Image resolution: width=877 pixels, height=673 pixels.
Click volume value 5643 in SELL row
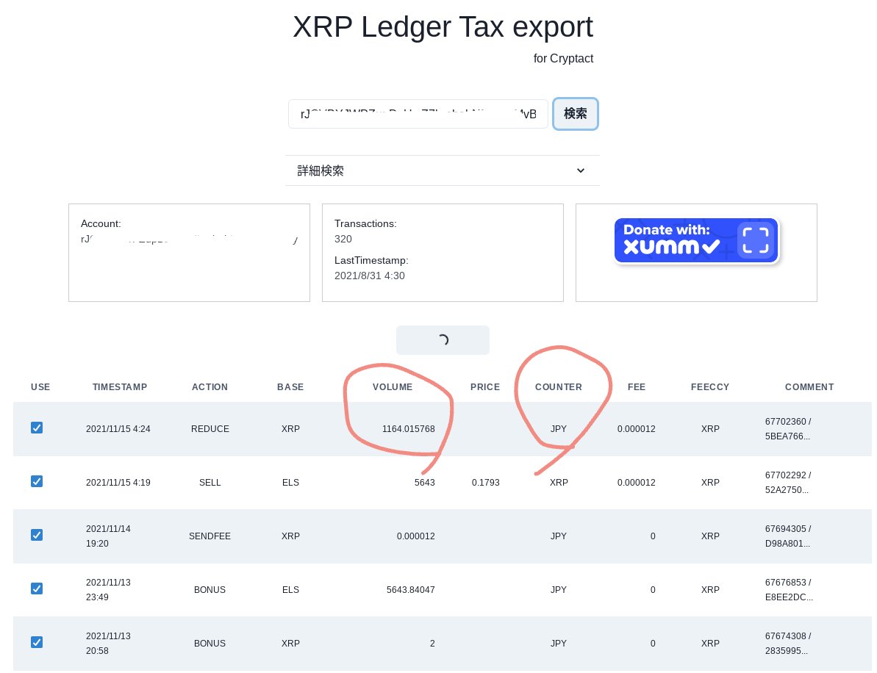pos(424,483)
